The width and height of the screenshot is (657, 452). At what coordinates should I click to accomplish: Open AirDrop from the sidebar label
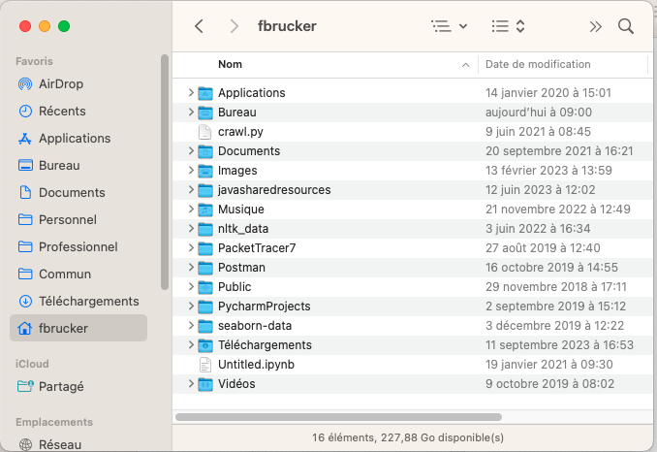[61, 83]
